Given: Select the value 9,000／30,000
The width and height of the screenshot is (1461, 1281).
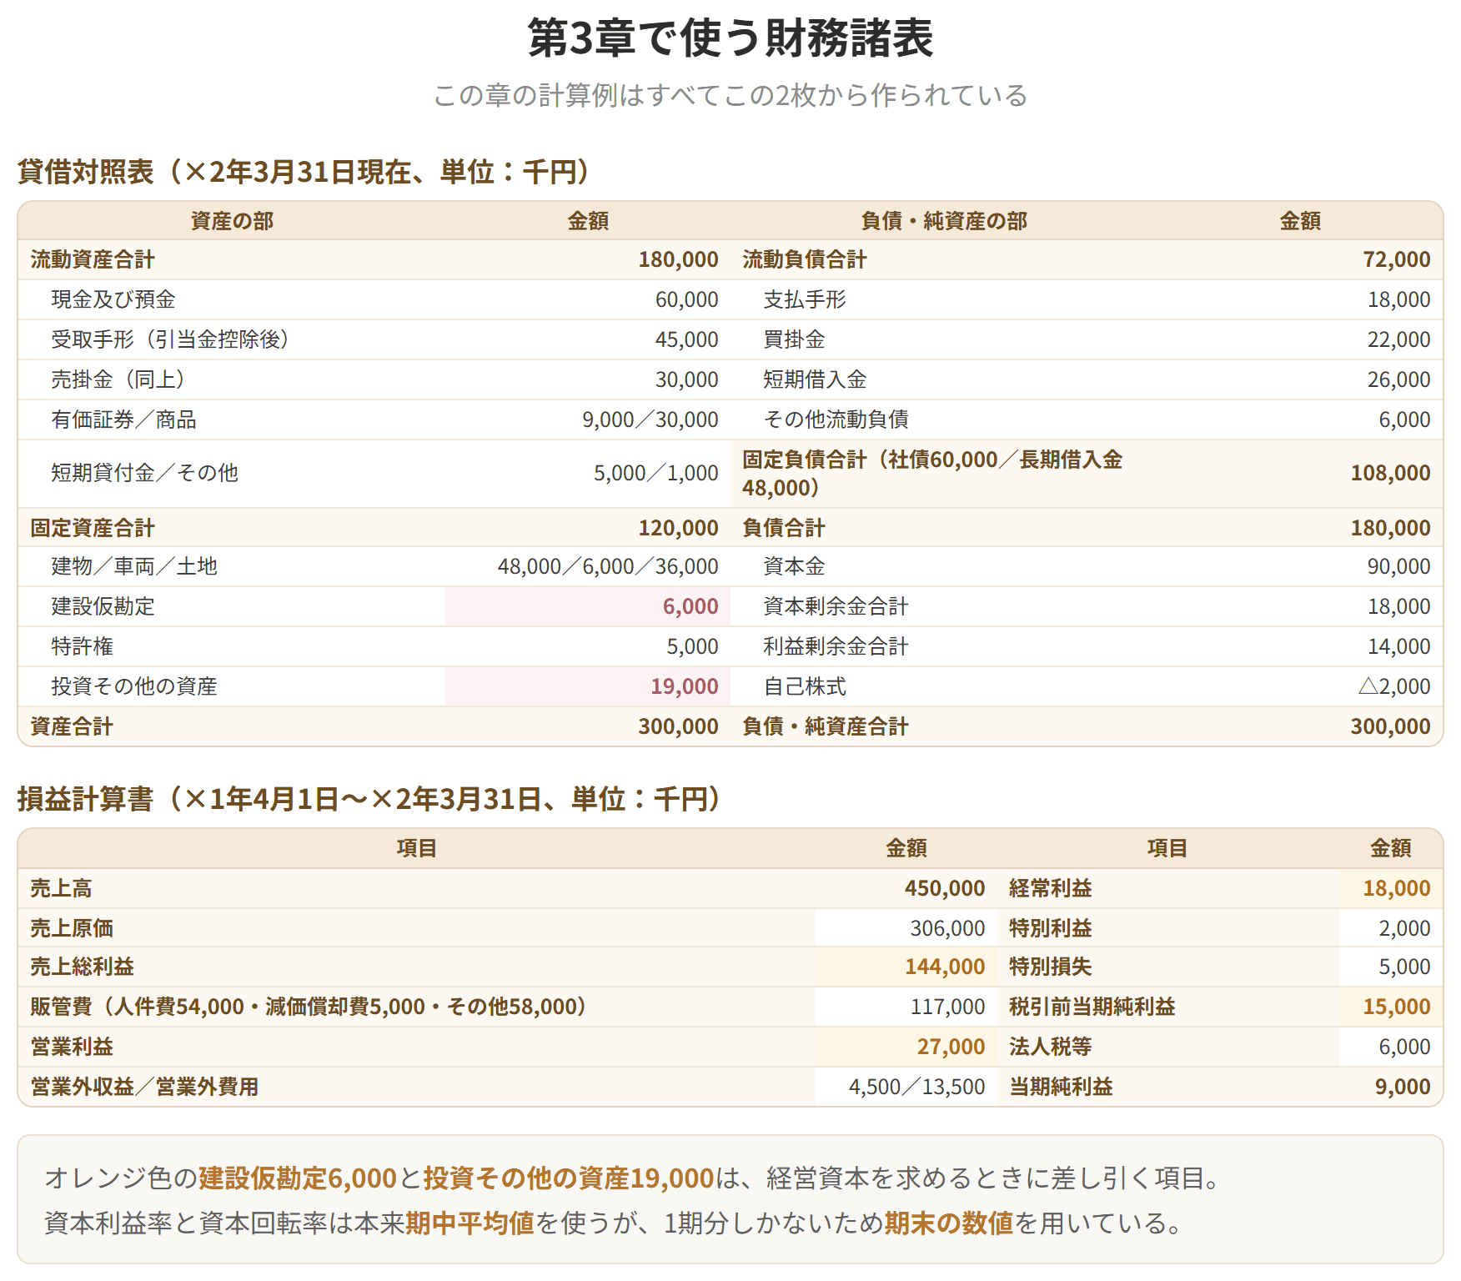Looking at the screenshot, I should point(650,419).
